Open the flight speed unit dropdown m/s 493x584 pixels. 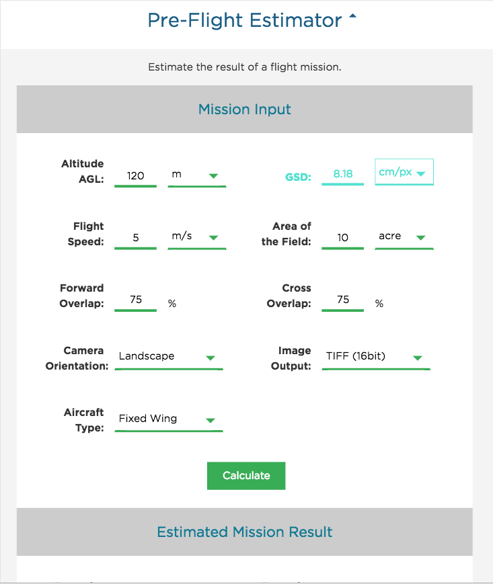pyautogui.click(x=197, y=237)
